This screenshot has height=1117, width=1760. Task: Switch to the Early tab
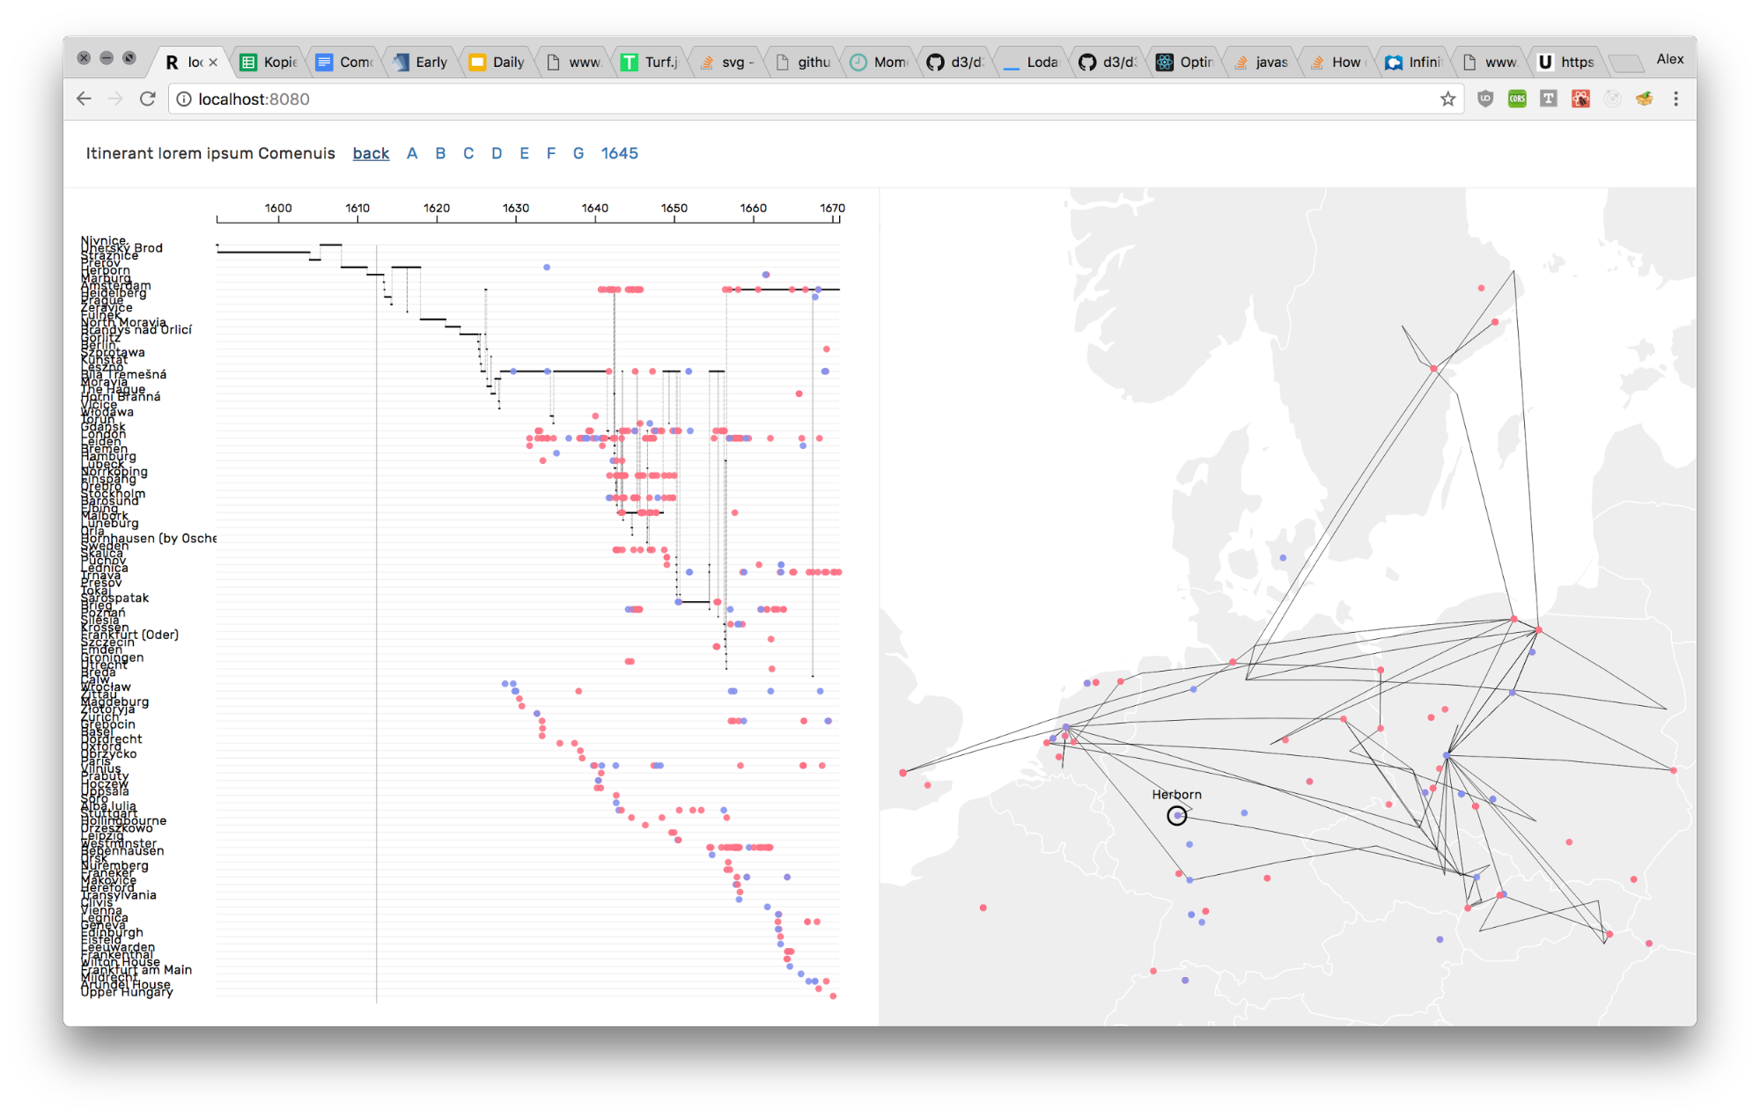423,62
